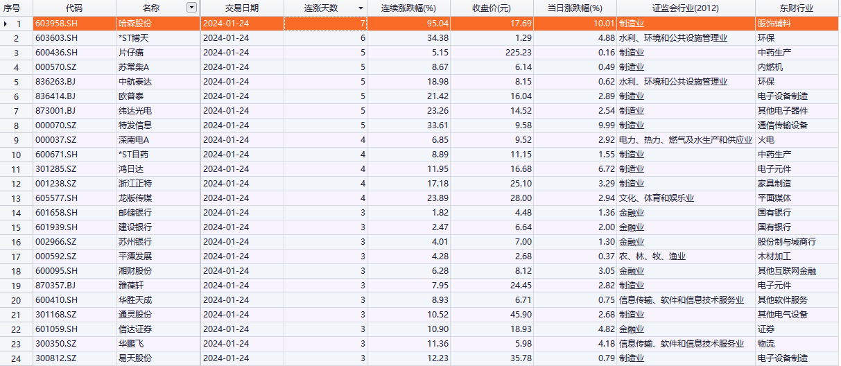Click the 交易日期 column header
This screenshot has height=366, width=841.
[x=242, y=8]
